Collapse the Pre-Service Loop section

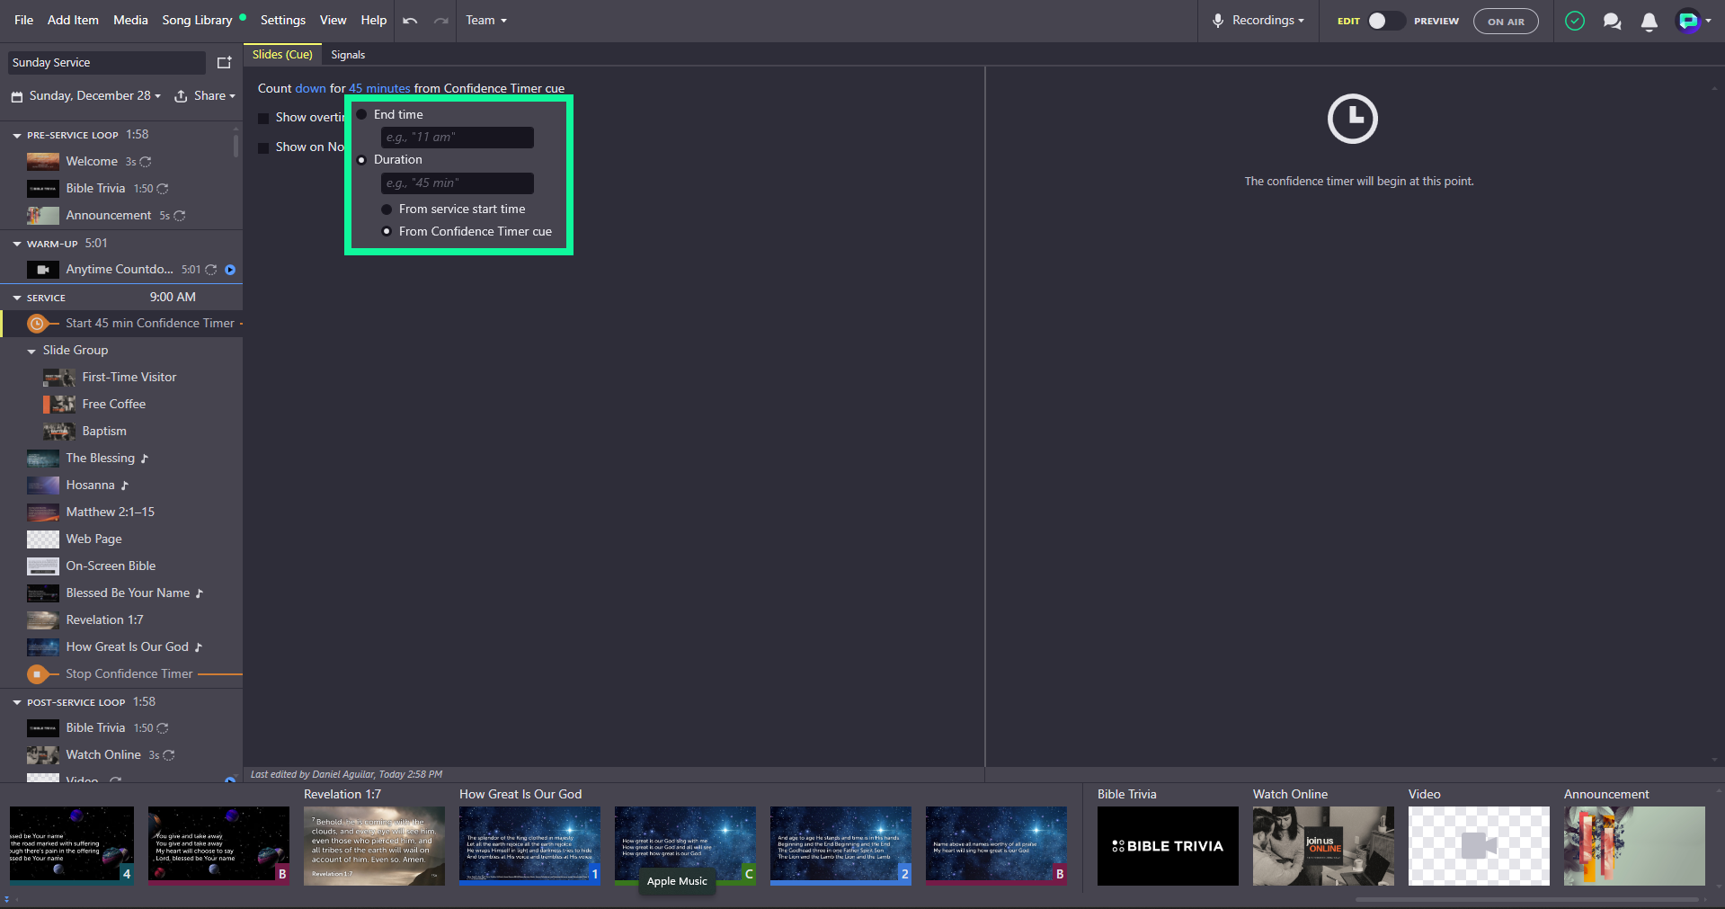[17, 136]
